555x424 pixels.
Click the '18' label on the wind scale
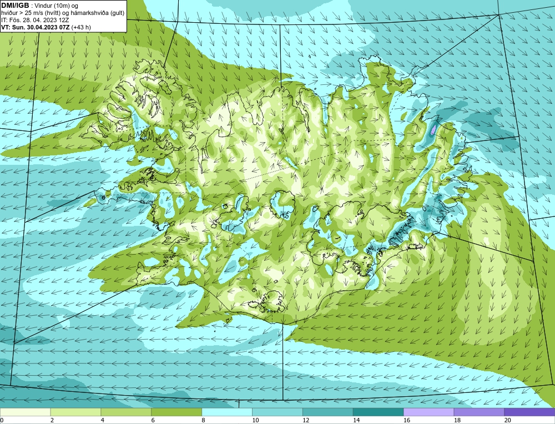coord(457,420)
